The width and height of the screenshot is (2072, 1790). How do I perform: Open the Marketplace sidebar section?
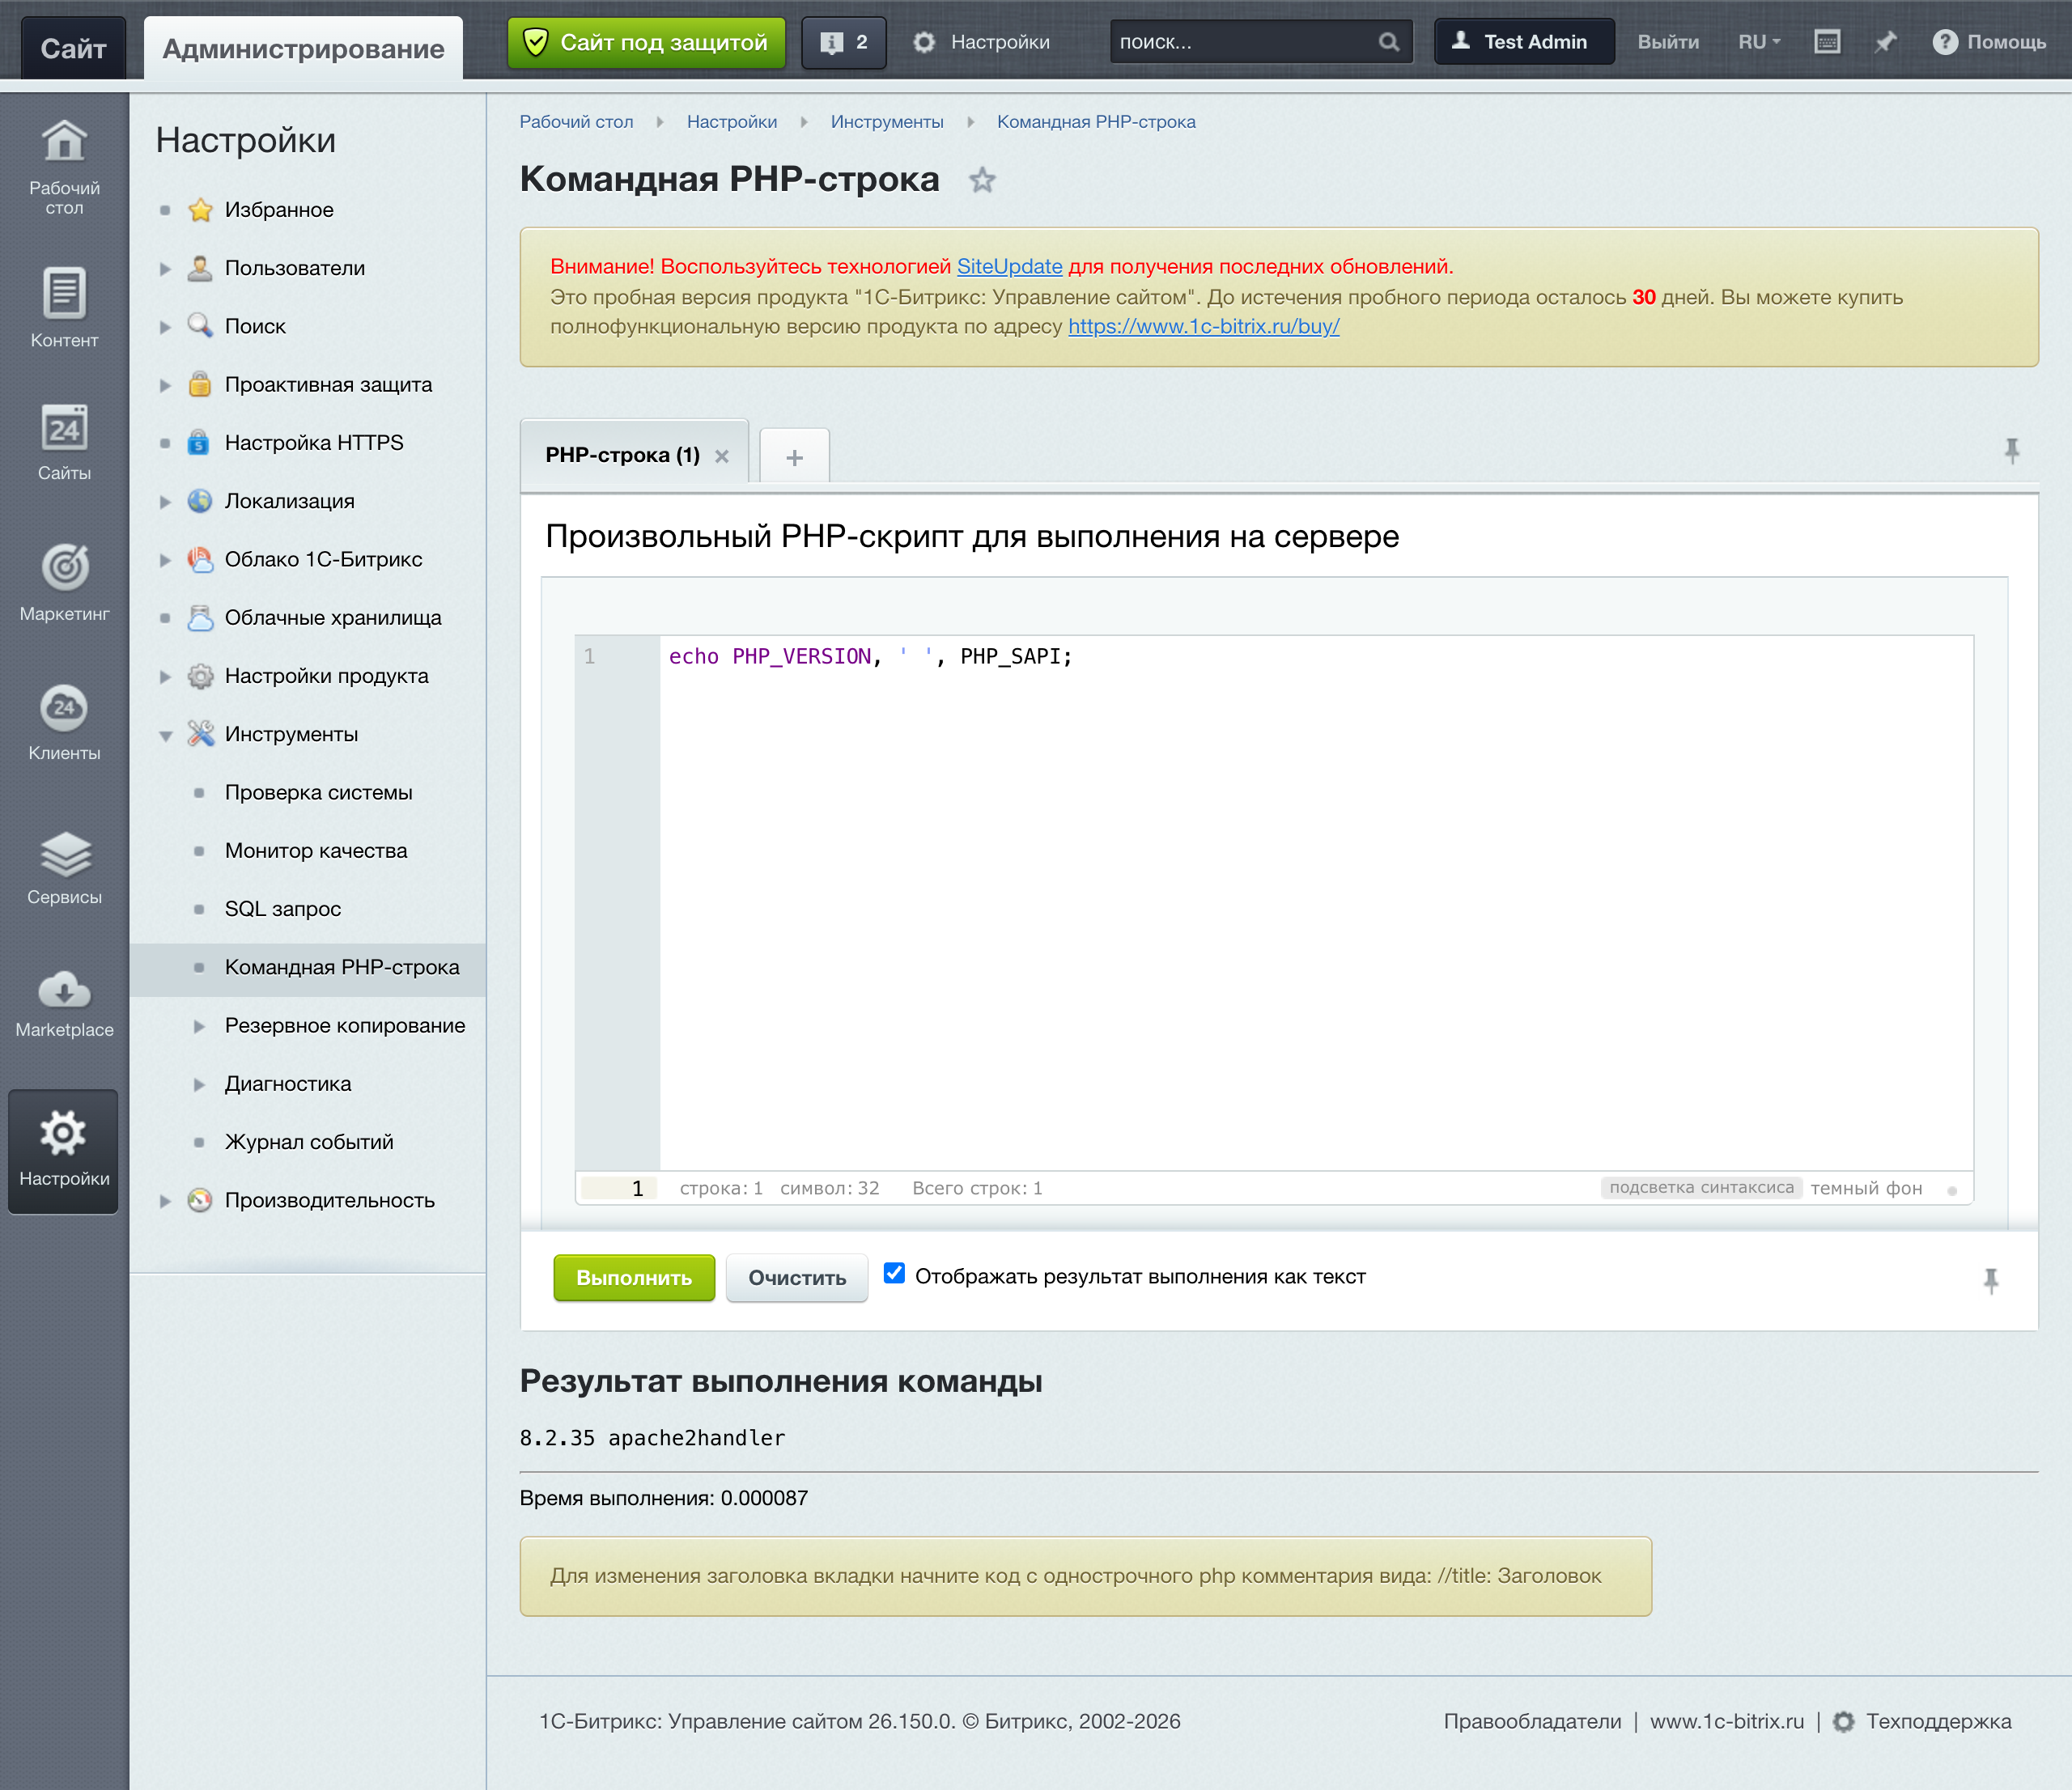pos(64,1003)
